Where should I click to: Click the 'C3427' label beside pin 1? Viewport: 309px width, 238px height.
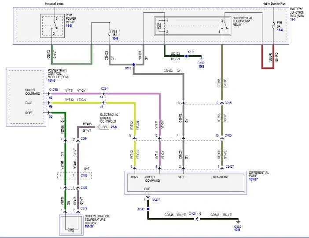point(230,166)
